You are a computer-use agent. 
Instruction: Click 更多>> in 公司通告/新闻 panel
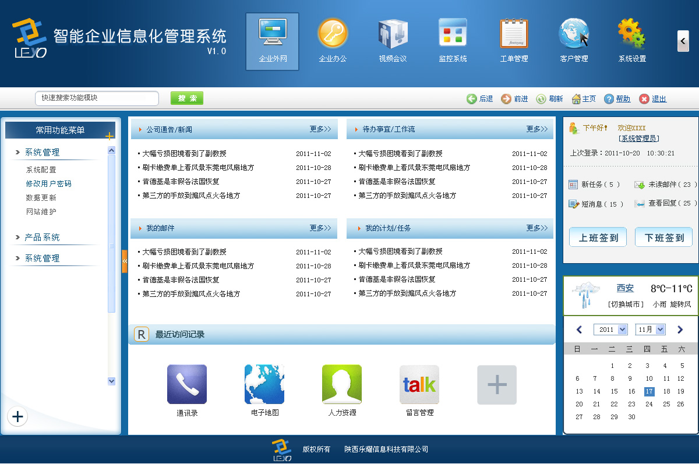320,129
